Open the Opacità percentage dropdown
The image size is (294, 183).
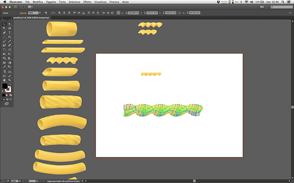pyautogui.click(x=40, y=13)
